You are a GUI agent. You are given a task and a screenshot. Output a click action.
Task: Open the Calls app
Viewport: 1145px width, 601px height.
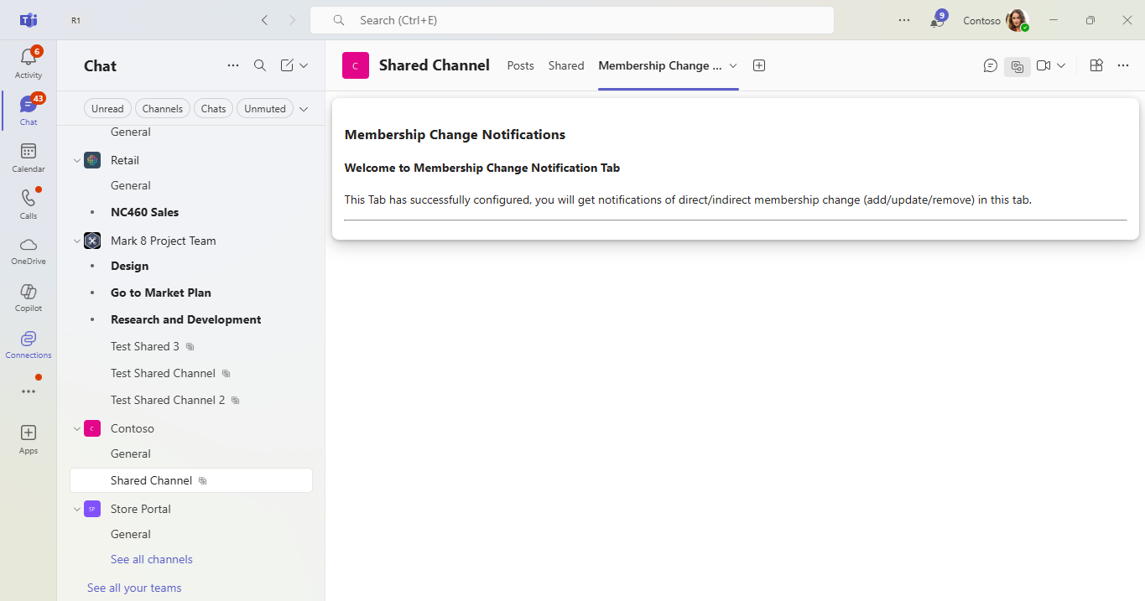pos(29,205)
